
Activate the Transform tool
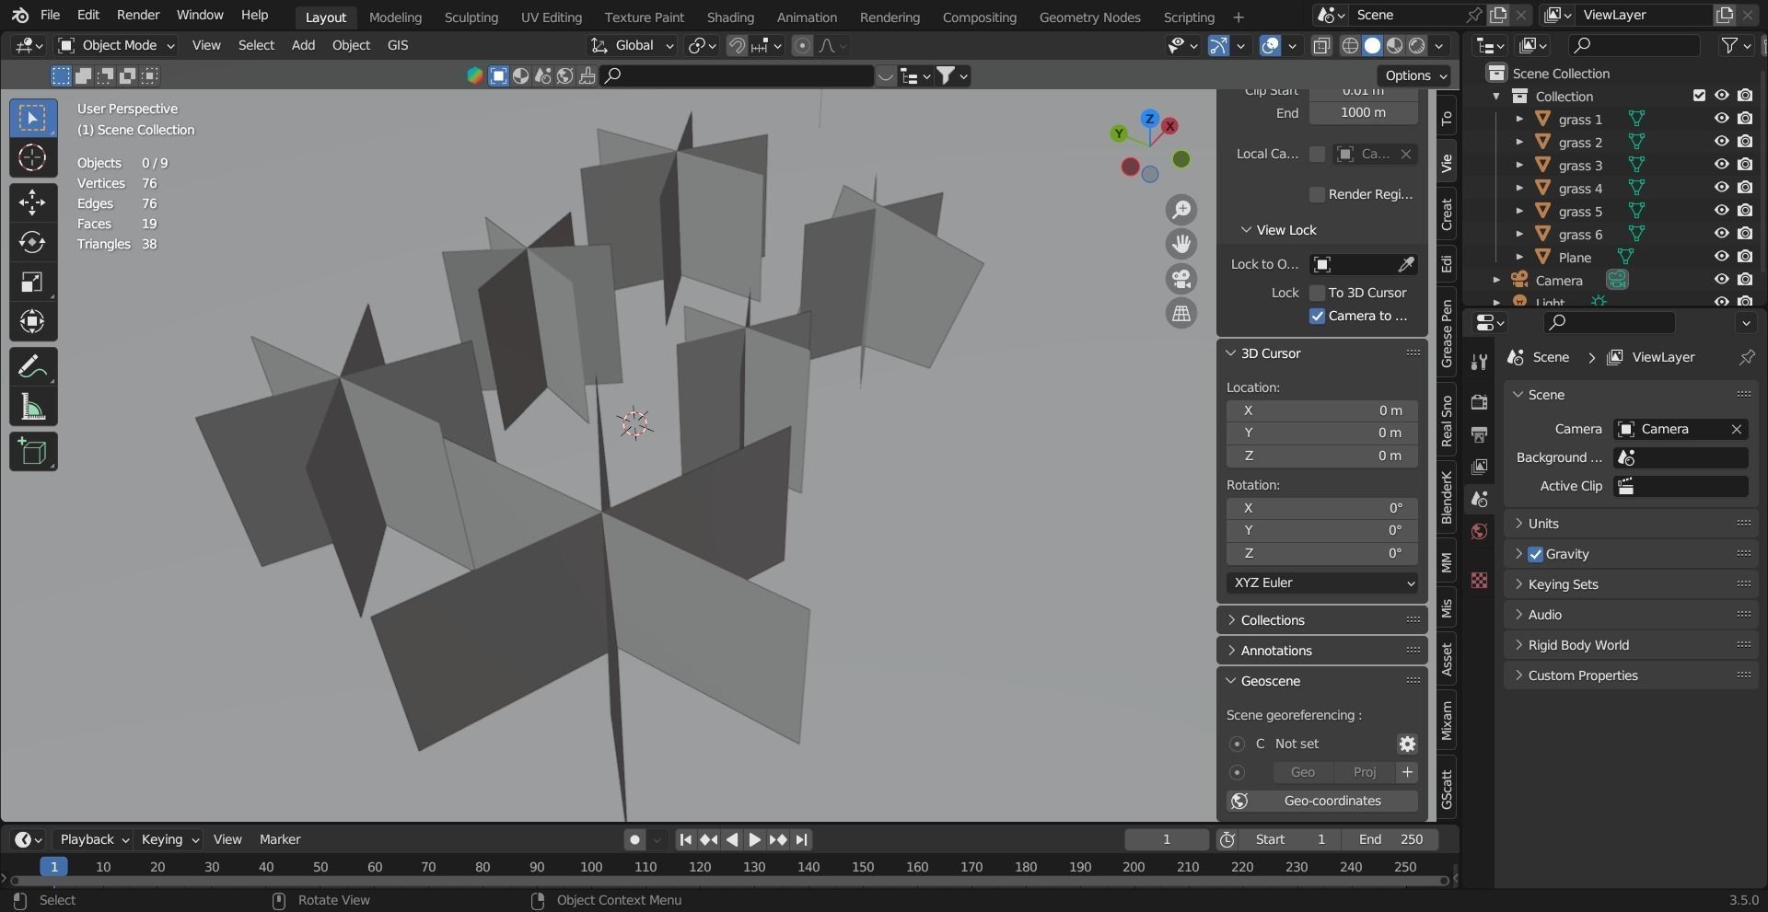(33, 321)
